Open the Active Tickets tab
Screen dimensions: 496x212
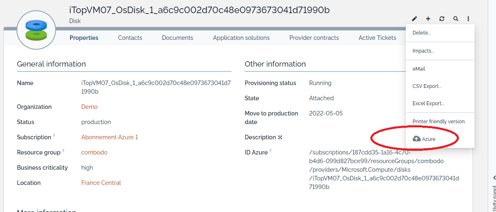(x=377, y=38)
